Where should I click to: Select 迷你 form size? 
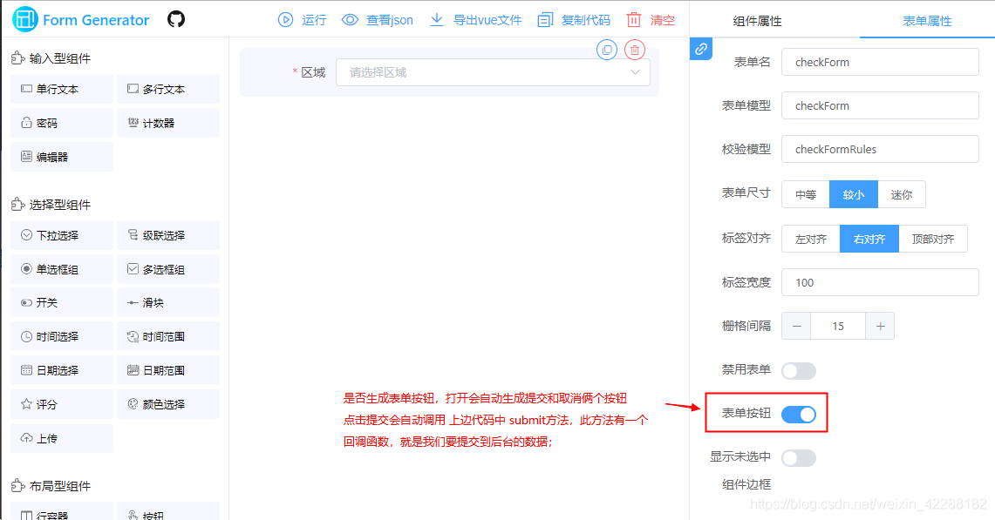(902, 195)
